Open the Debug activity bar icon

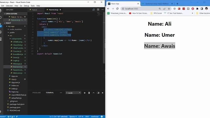click(1, 32)
